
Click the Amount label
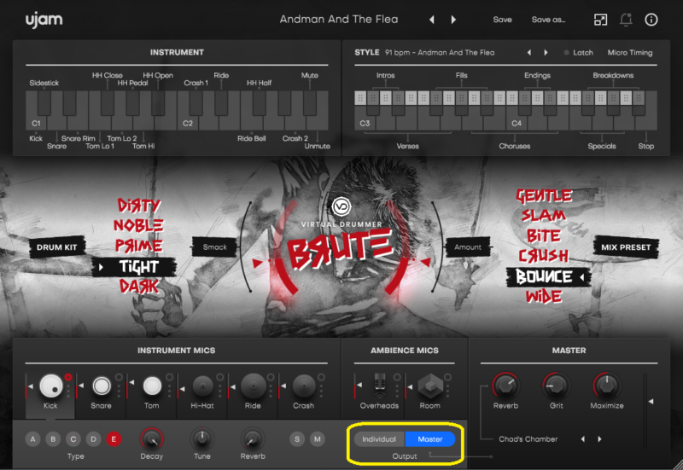click(468, 247)
